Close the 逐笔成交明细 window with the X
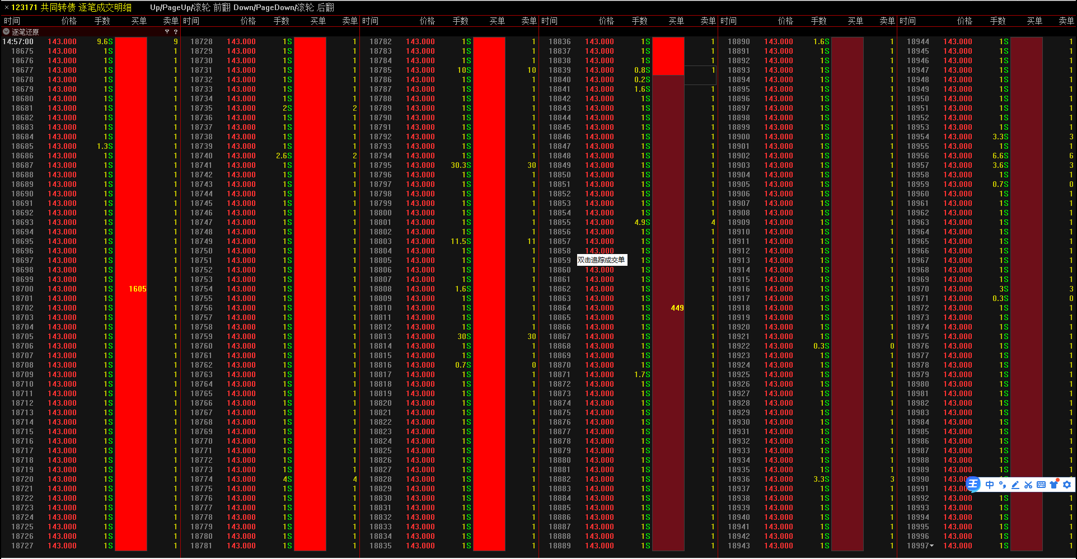 (x=7, y=7)
